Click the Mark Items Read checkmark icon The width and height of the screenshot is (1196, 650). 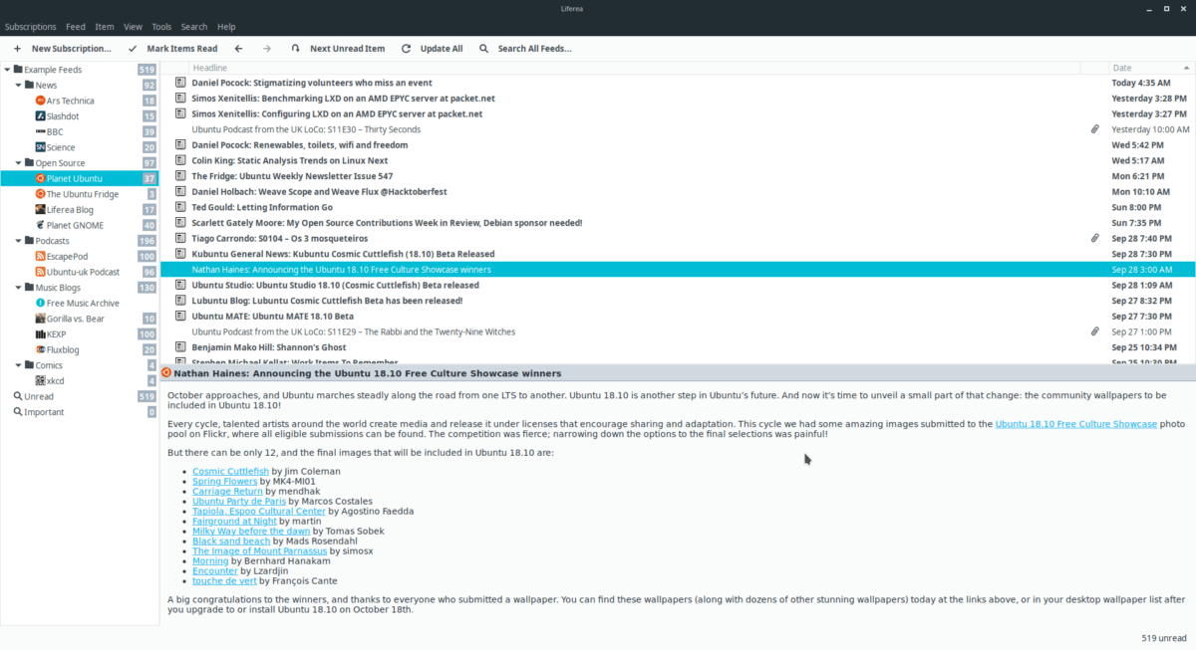[x=132, y=48]
